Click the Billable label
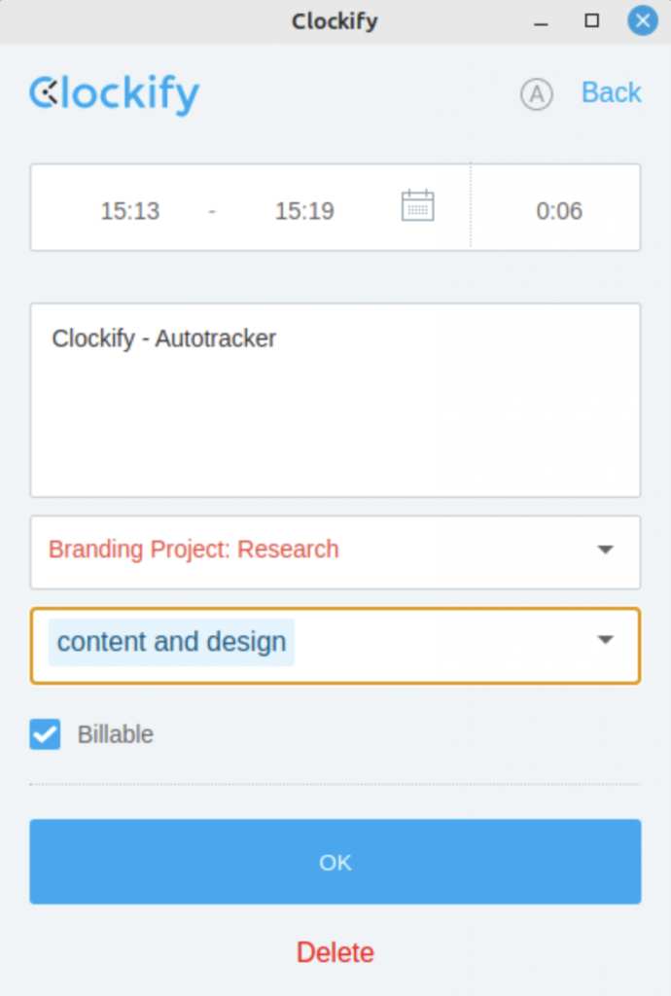671x996 pixels. tap(116, 734)
